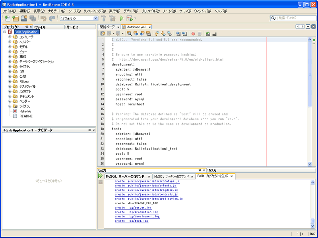Select the README file in project tree

[26, 116]
